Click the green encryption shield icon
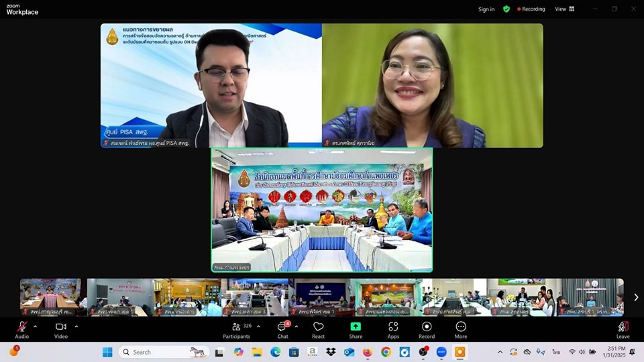 point(506,9)
